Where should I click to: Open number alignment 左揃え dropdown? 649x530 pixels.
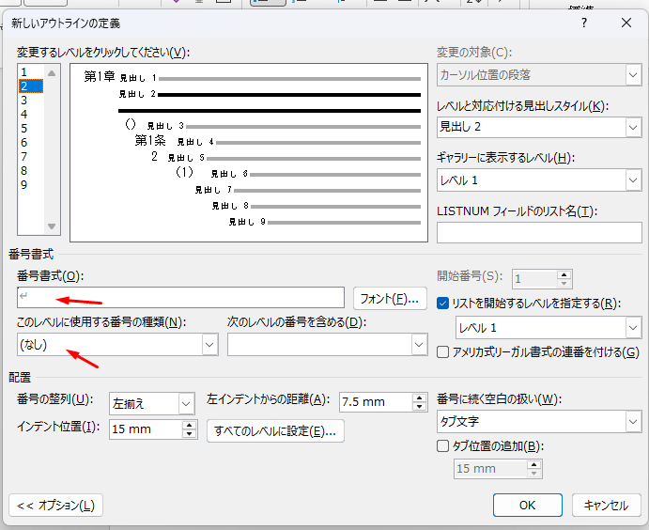coord(184,403)
